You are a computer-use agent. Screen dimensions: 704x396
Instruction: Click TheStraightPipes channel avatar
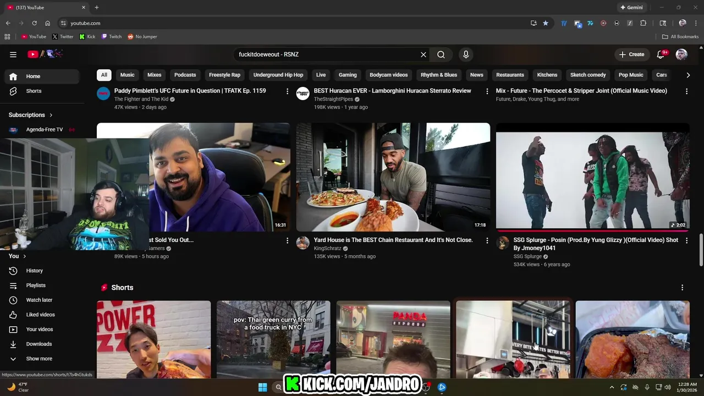click(303, 94)
